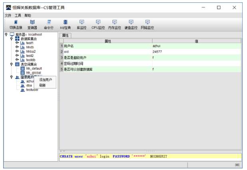
Task: Open the 文件 menu
Action: (8, 16)
